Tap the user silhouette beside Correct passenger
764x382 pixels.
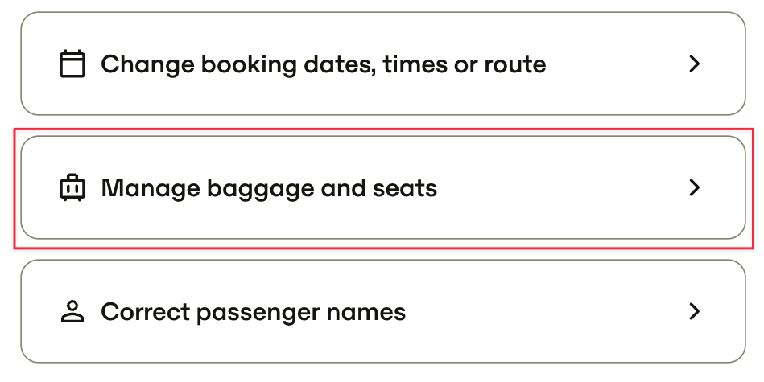[x=72, y=311]
